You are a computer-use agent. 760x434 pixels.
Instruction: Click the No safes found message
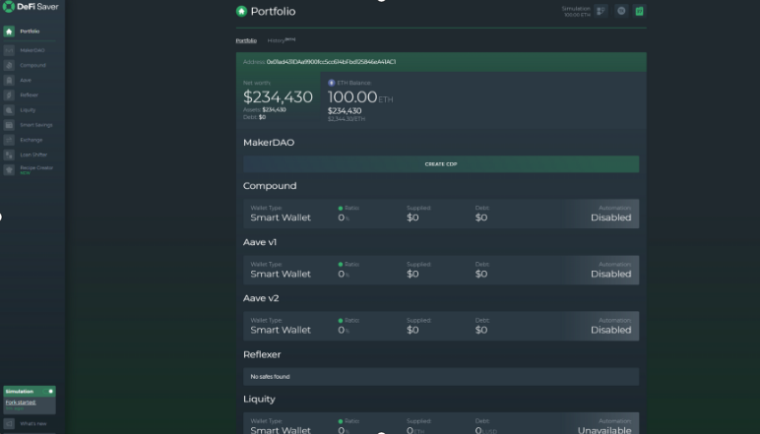[x=270, y=377]
